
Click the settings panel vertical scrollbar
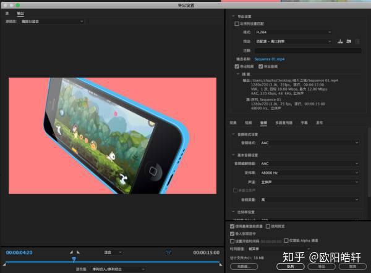coord(369,161)
